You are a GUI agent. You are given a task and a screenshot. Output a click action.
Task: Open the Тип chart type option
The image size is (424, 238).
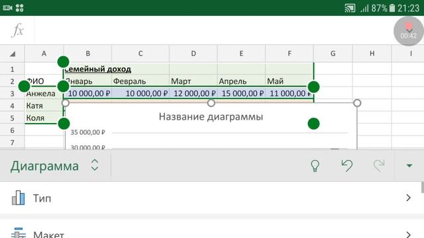tap(212, 198)
